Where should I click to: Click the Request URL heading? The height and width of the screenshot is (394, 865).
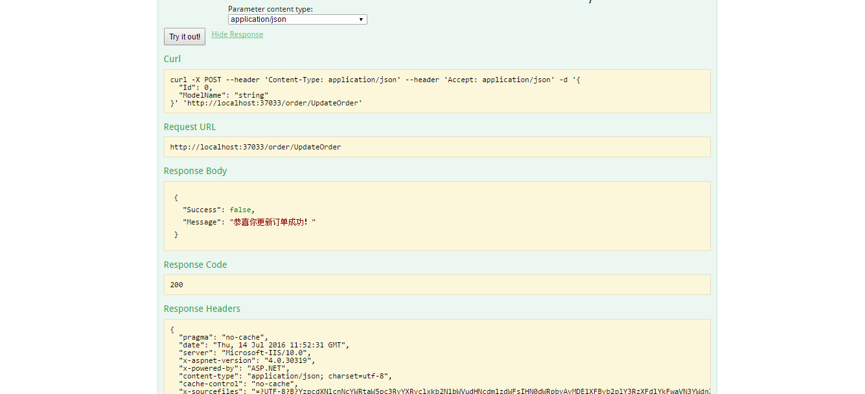190,127
